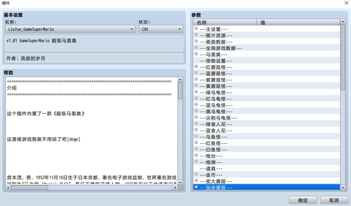Open the 状态 ON dropdown
Screen dimensions: 351x206
point(161,29)
